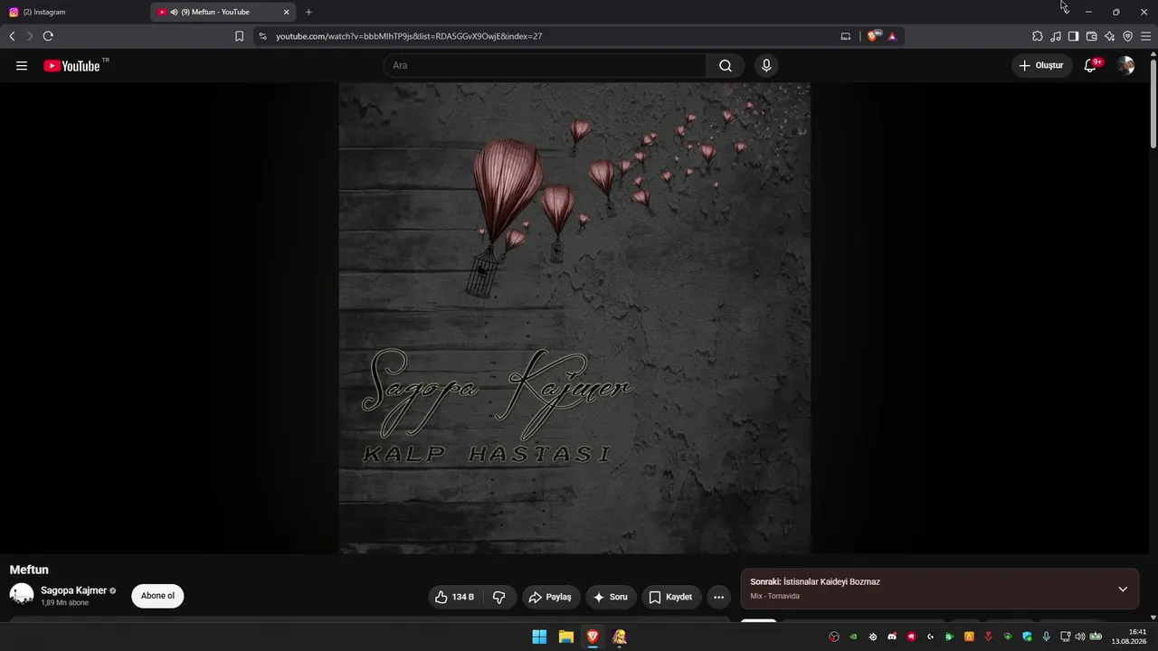This screenshot has width=1158, height=651.
Task: Open the media control music note icon
Action: 1056,36
